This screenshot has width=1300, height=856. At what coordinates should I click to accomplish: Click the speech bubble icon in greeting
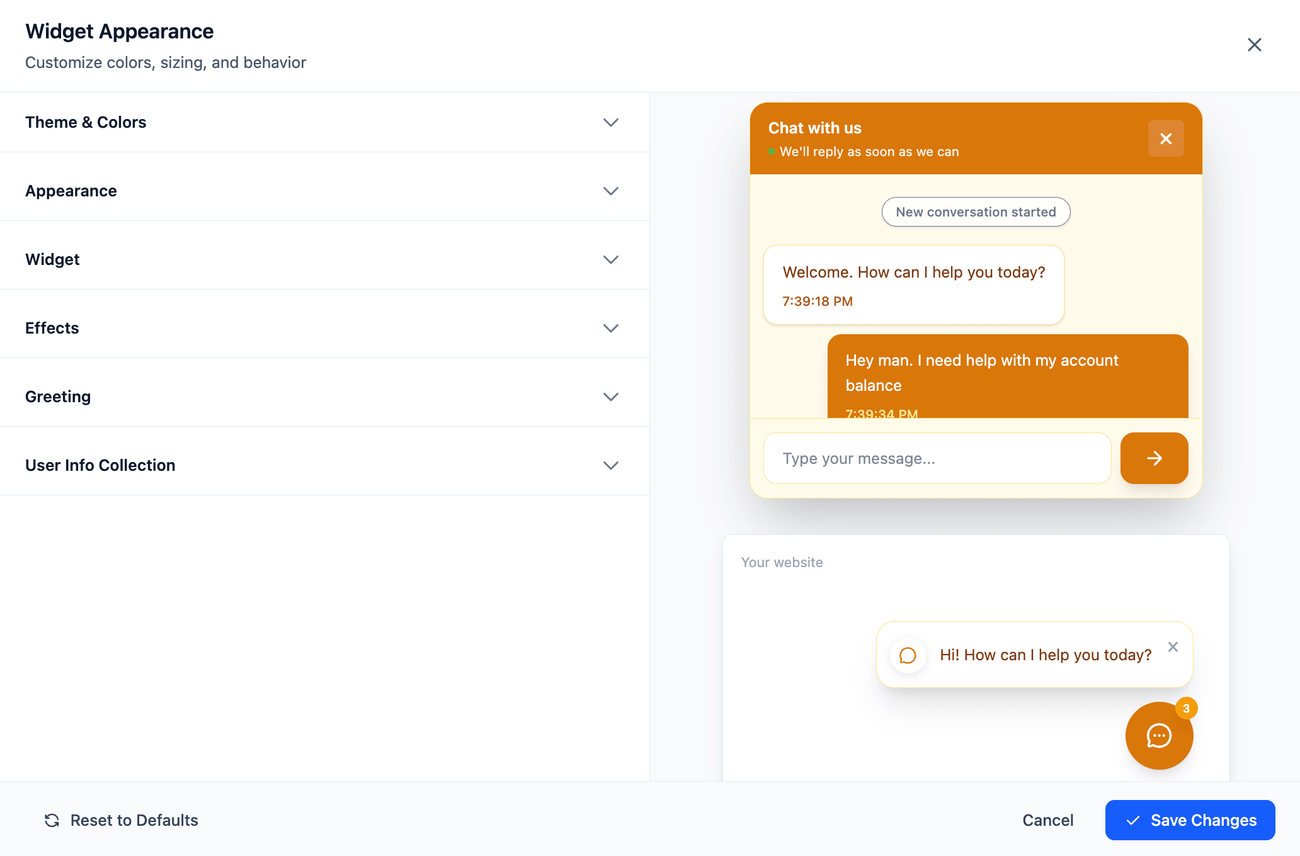pos(908,655)
